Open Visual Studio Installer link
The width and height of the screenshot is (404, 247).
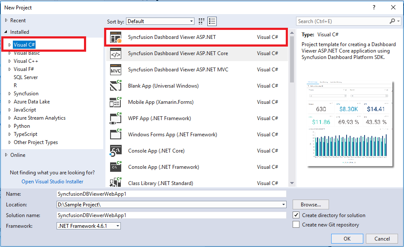(x=52, y=181)
